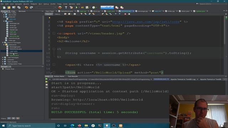Viewport: 228px width, 128px height.
Task: Click the green Run Project arrow
Action: pyautogui.click(x=77, y=7)
